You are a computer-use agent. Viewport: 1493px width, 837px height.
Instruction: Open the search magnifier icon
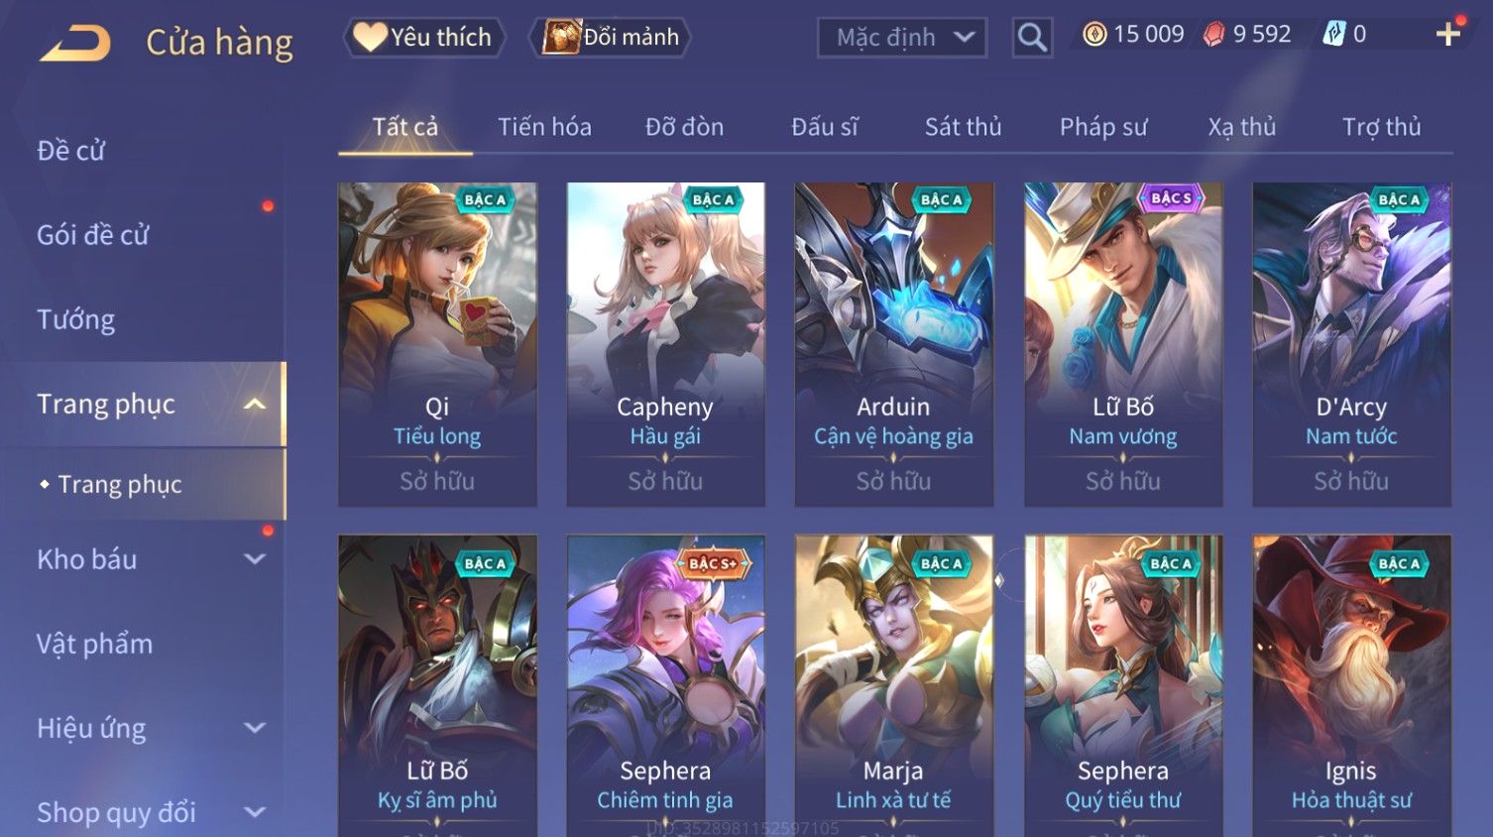coord(1032,38)
